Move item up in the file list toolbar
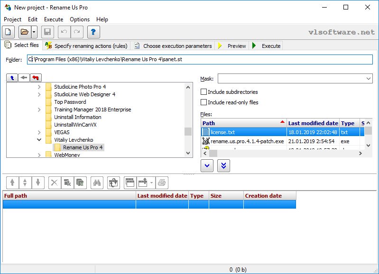 [x=12, y=183]
